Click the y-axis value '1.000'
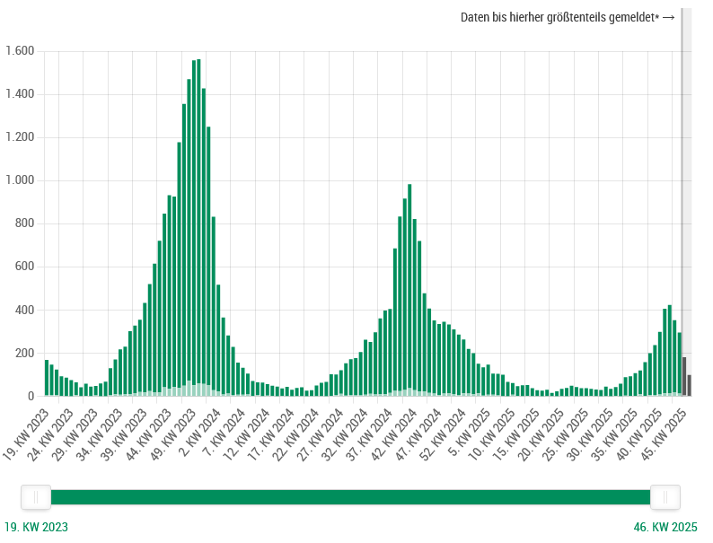Screen dimensions: 713x543 tap(20, 180)
